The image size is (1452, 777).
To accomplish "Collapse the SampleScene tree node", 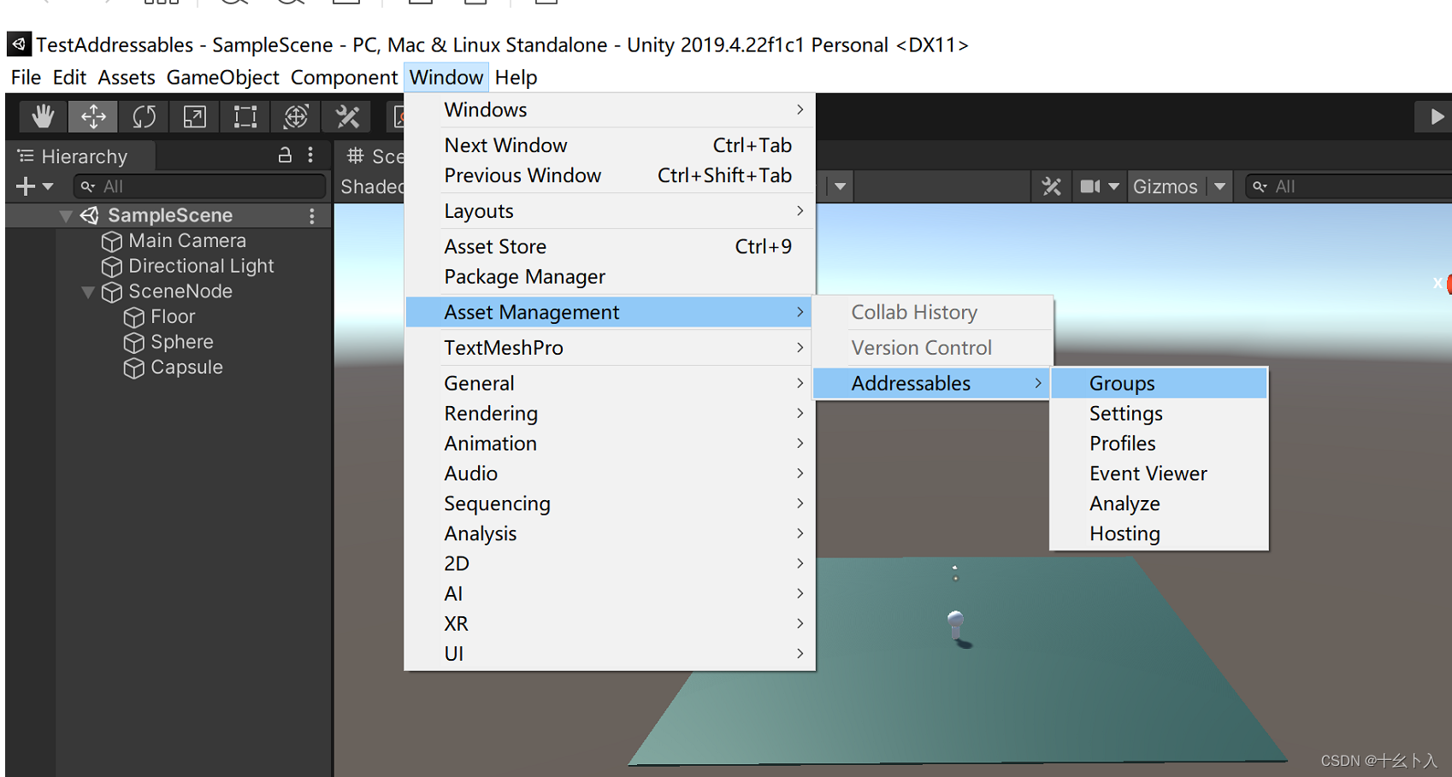I will [x=66, y=215].
